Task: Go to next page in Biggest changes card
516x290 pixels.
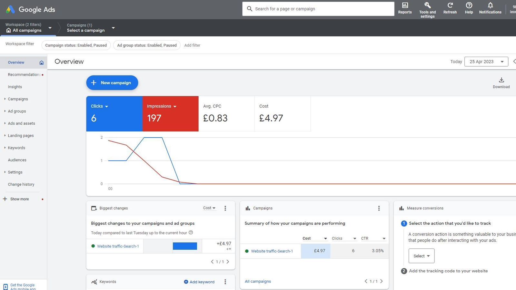Action: tap(228, 262)
